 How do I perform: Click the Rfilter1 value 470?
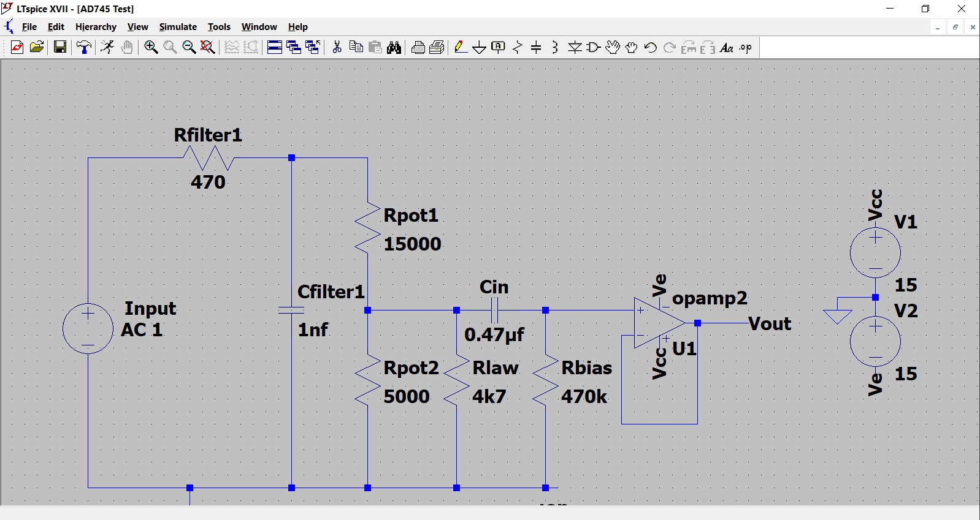(x=208, y=182)
